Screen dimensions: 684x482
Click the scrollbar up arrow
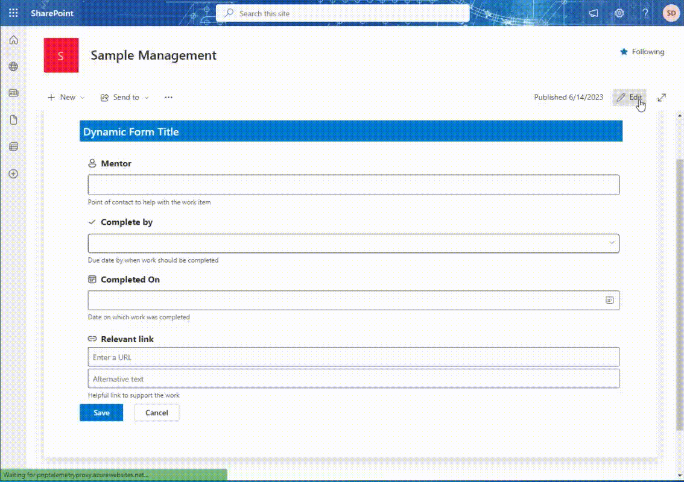680,116
